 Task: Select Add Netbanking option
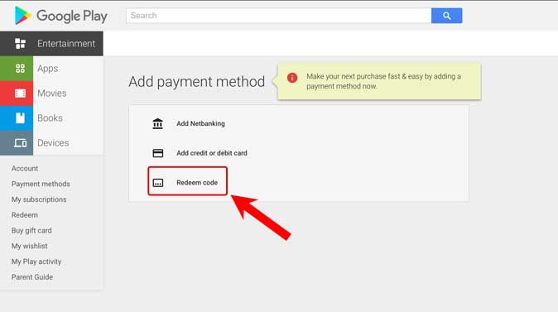(x=200, y=123)
